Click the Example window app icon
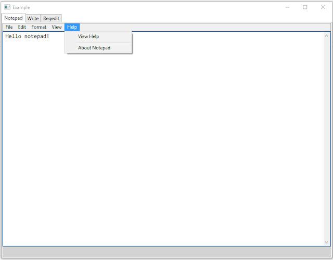Screen dimensions: 333x260 [7, 7]
